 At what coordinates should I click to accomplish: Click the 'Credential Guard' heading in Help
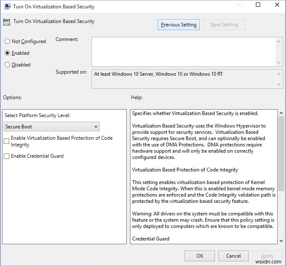pyautogui.click(x=151, y=239)
